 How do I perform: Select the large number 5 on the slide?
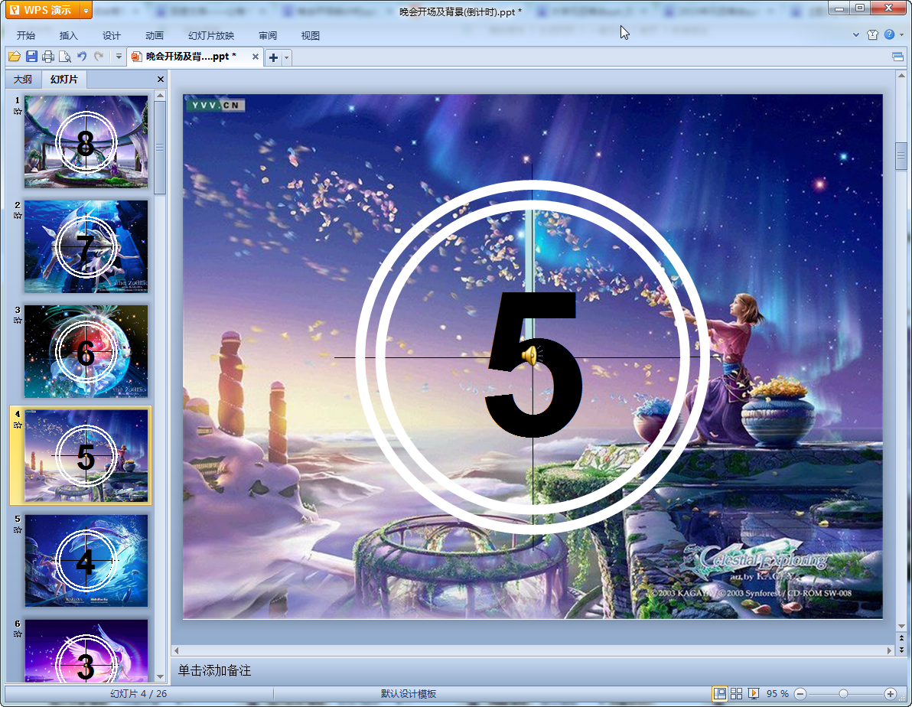click(x=533, y=364)
